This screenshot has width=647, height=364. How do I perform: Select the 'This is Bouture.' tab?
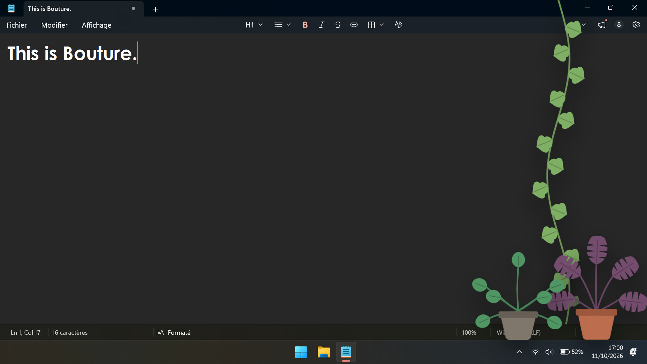pos(84,9)
